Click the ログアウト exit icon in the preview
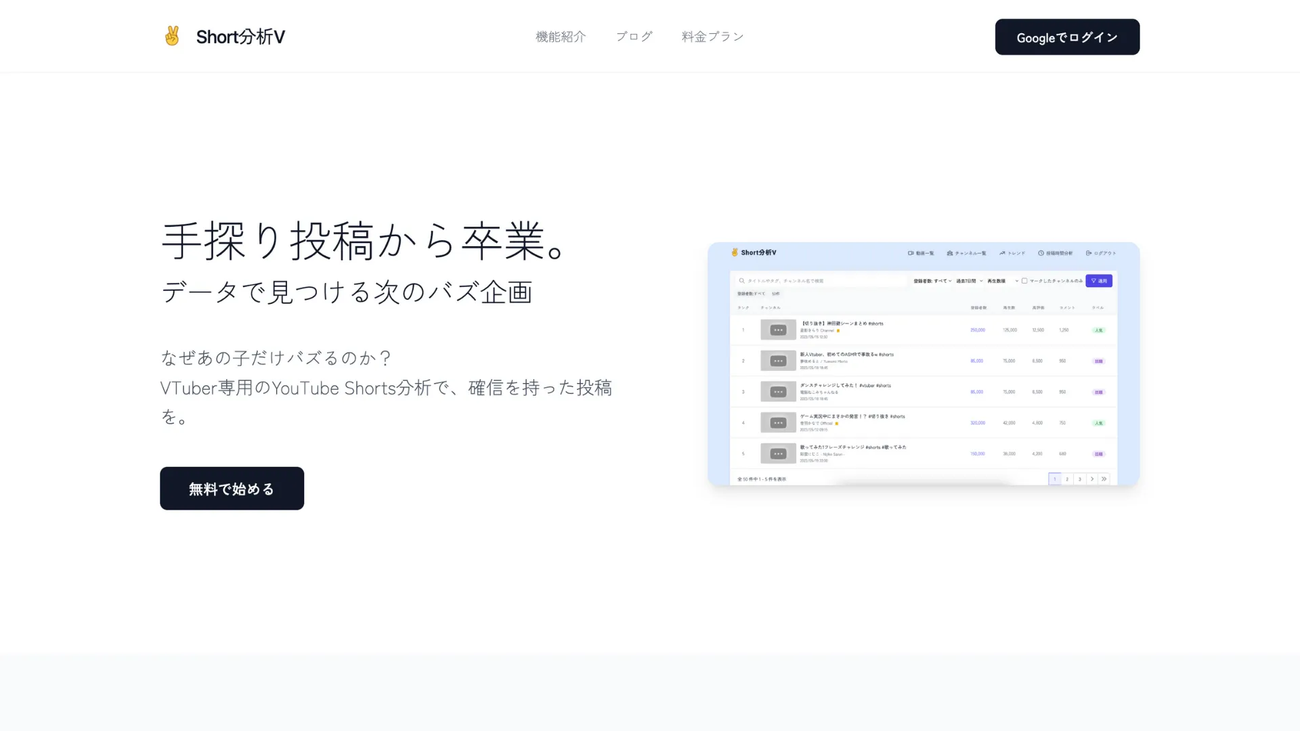 (1089, 253)
